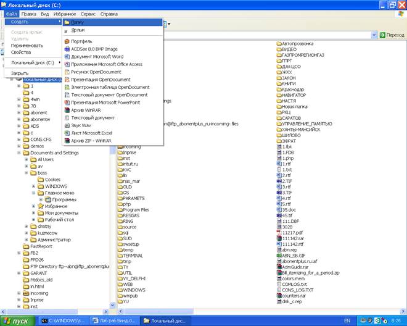The image size is (407, 326).
Task: Collapse the Главное меню tree node
Action: coord(33,193)
